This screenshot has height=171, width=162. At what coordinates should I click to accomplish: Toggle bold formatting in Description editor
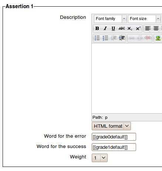[x=97, y=28]
